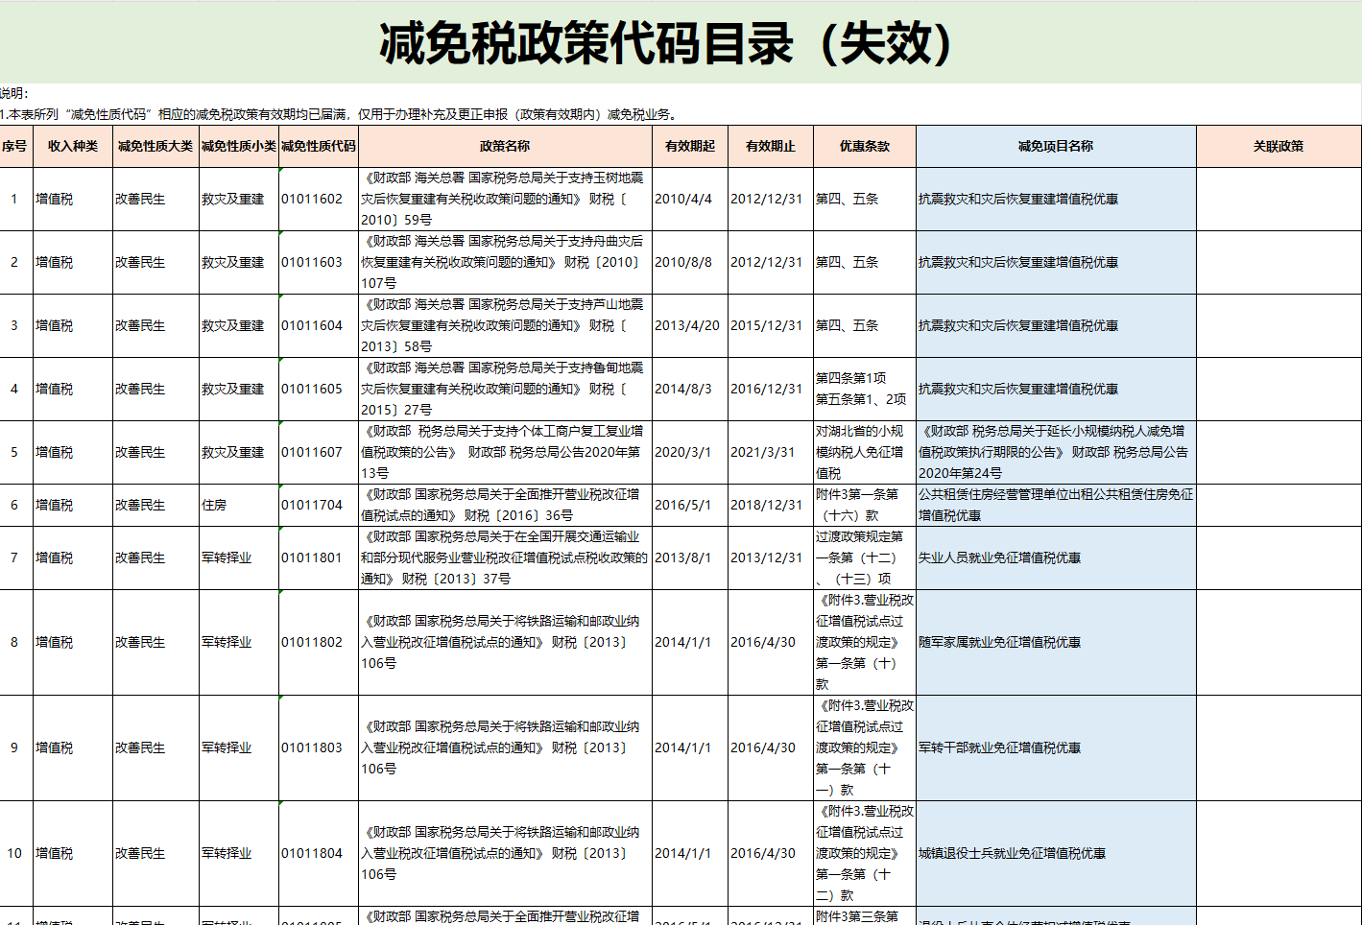Select policy cell 财税〔2016〕36号 in row 6
This screenshot has height=925, width=1362.
pyautogui.click(x=505, y=505)
